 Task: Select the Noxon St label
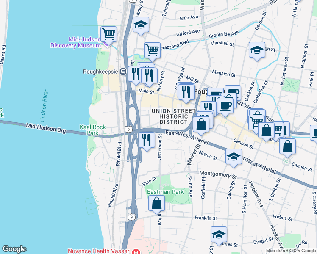[x=208, y=155]
